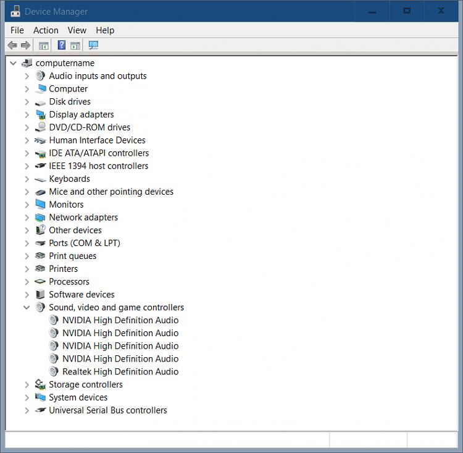
Task: Maximize the Device Manager window
Action: (407, 11)
